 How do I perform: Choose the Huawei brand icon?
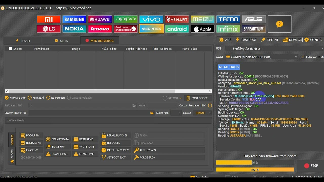click(x=100, y=19)
